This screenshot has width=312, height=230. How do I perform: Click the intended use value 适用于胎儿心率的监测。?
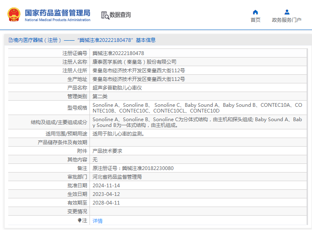(x=119, y=134)
